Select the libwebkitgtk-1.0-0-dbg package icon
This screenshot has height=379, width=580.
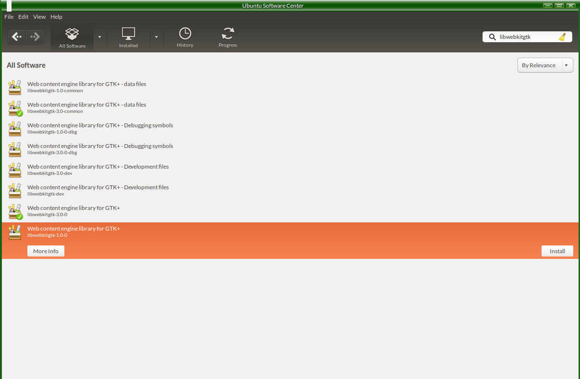pyautogui.click(x=15, y=129)
